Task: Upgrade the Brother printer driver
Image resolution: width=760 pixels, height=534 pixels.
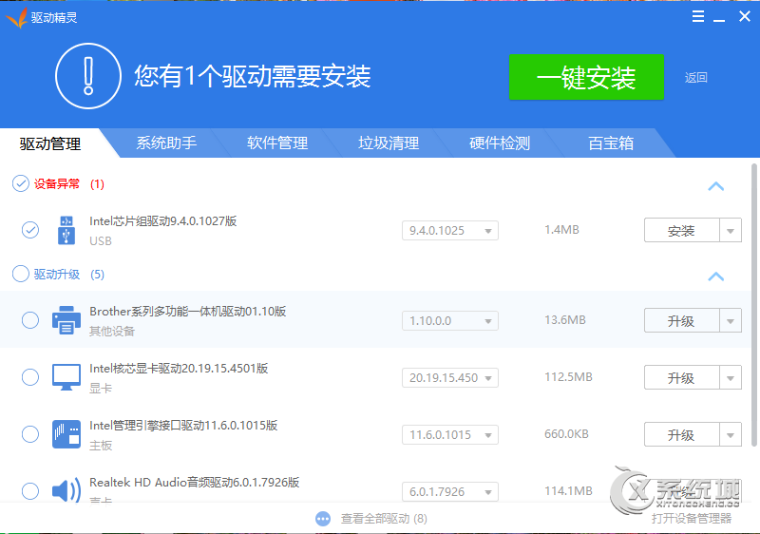Action: pyautogui.click(x=681, y=321)
